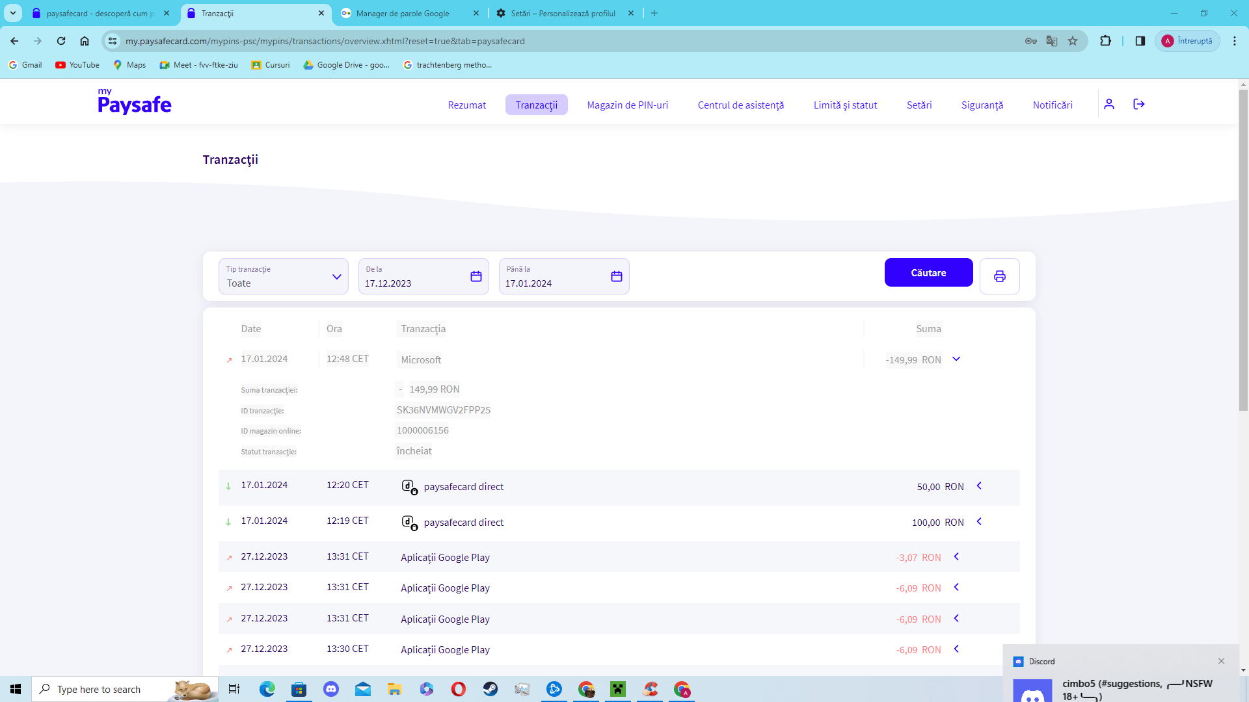Open the Steam icon in the taskbar
Viewport: 1249px width, 702px height.
490,689
